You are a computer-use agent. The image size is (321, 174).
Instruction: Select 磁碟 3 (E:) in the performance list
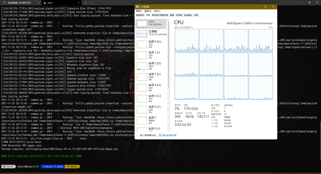click(x=151, y=77)
